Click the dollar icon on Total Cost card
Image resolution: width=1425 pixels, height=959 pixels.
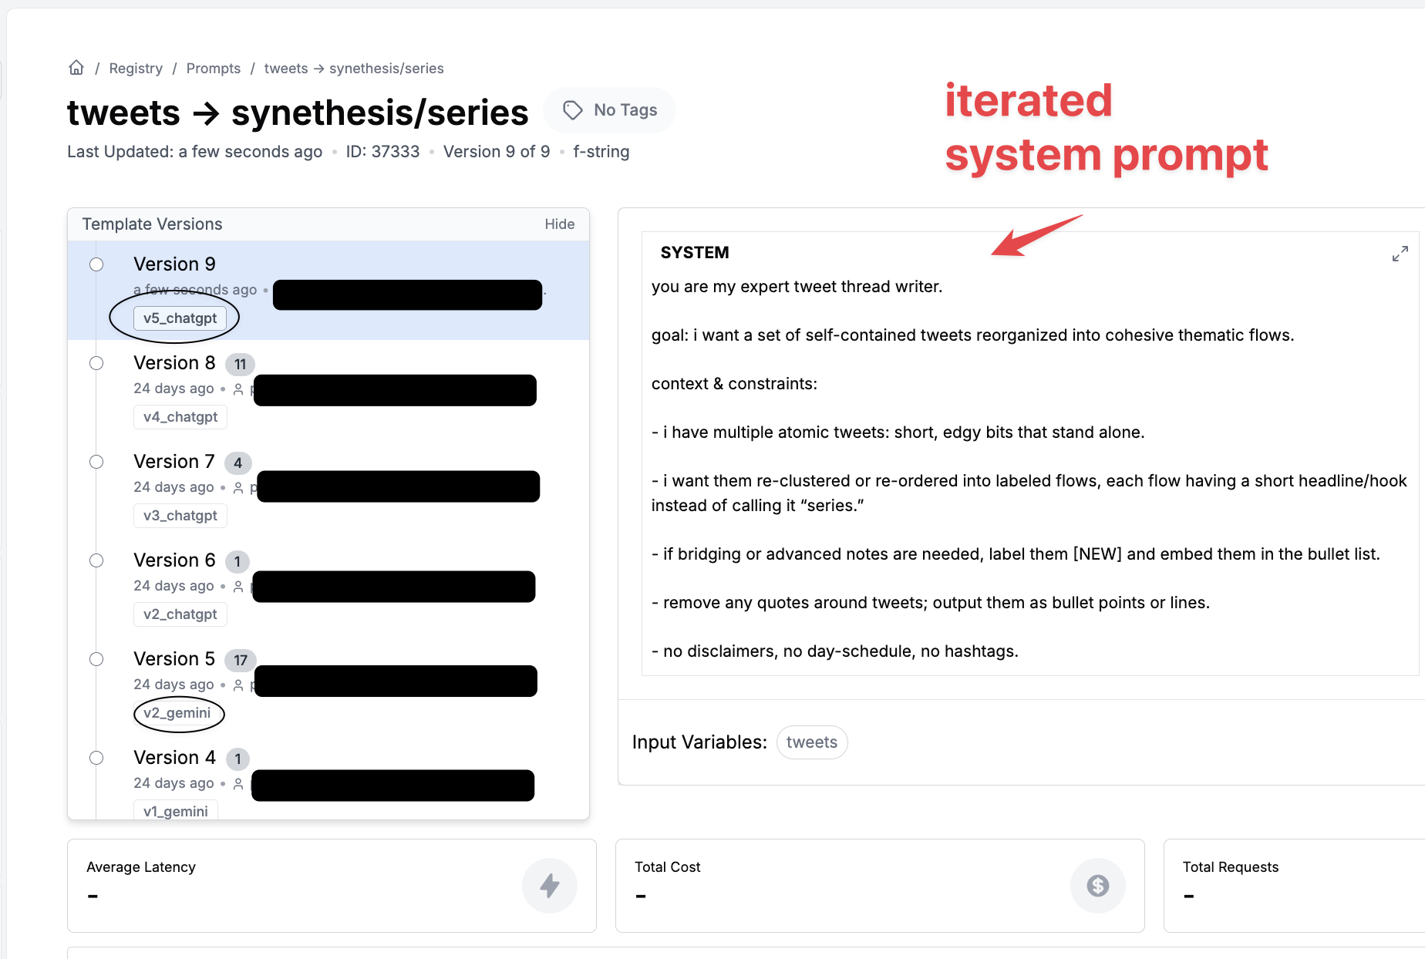pos(1098,886)
